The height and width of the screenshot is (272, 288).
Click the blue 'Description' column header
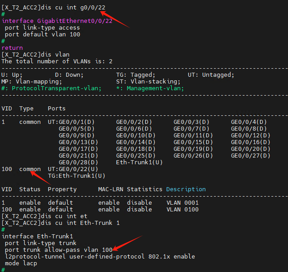186,189
